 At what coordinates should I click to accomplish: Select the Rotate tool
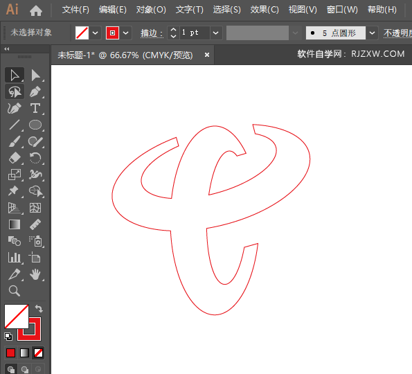[x=35, y=158]
